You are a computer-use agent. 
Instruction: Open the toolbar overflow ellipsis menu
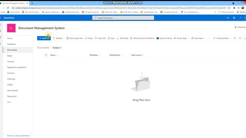click(x=209, y=38)
